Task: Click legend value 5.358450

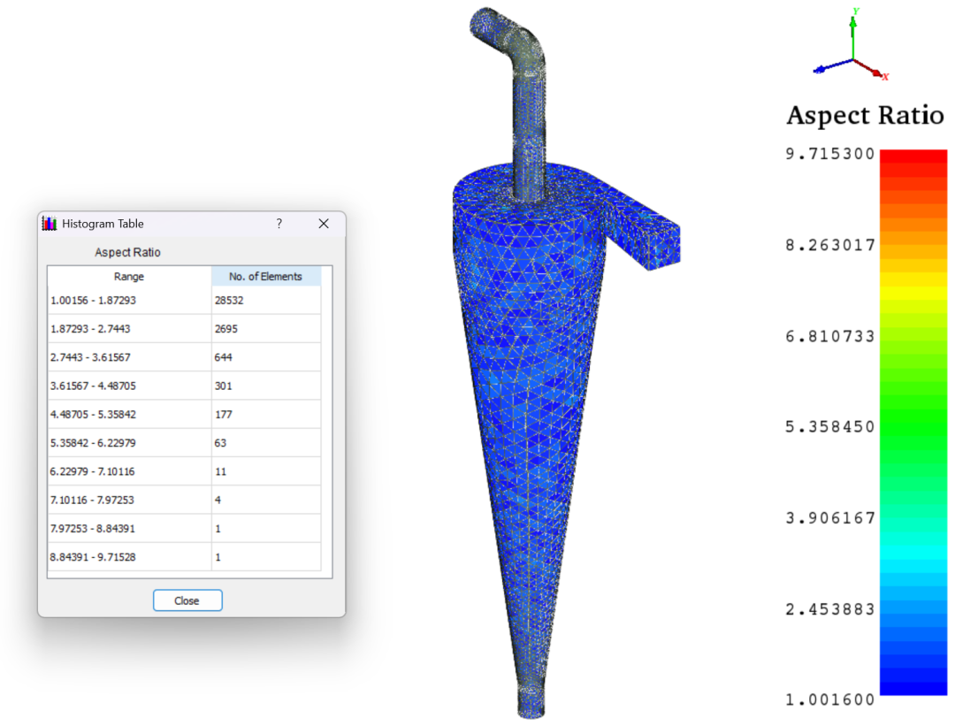Action: [830, 427]
